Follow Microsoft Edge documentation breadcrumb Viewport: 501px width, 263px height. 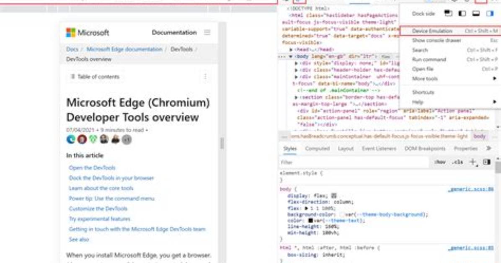click(x=124, y=49)
